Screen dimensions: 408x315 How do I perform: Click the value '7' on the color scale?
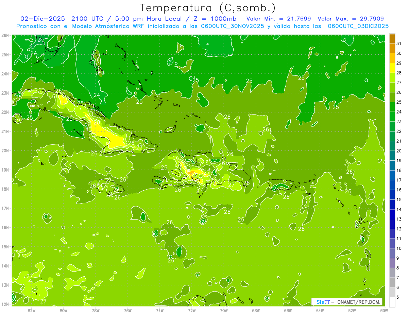397,278
